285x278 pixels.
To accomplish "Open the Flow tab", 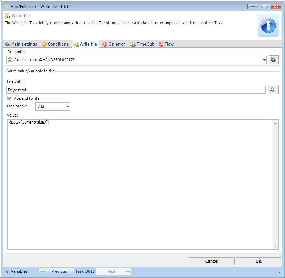I will (166, 44).
